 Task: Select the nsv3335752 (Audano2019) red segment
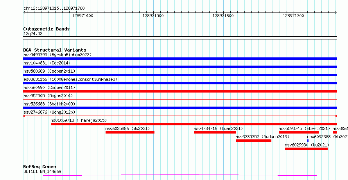click(253, 141)
